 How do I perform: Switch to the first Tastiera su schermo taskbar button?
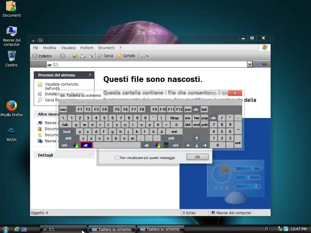pyautogui.click(x=112, y=229)
